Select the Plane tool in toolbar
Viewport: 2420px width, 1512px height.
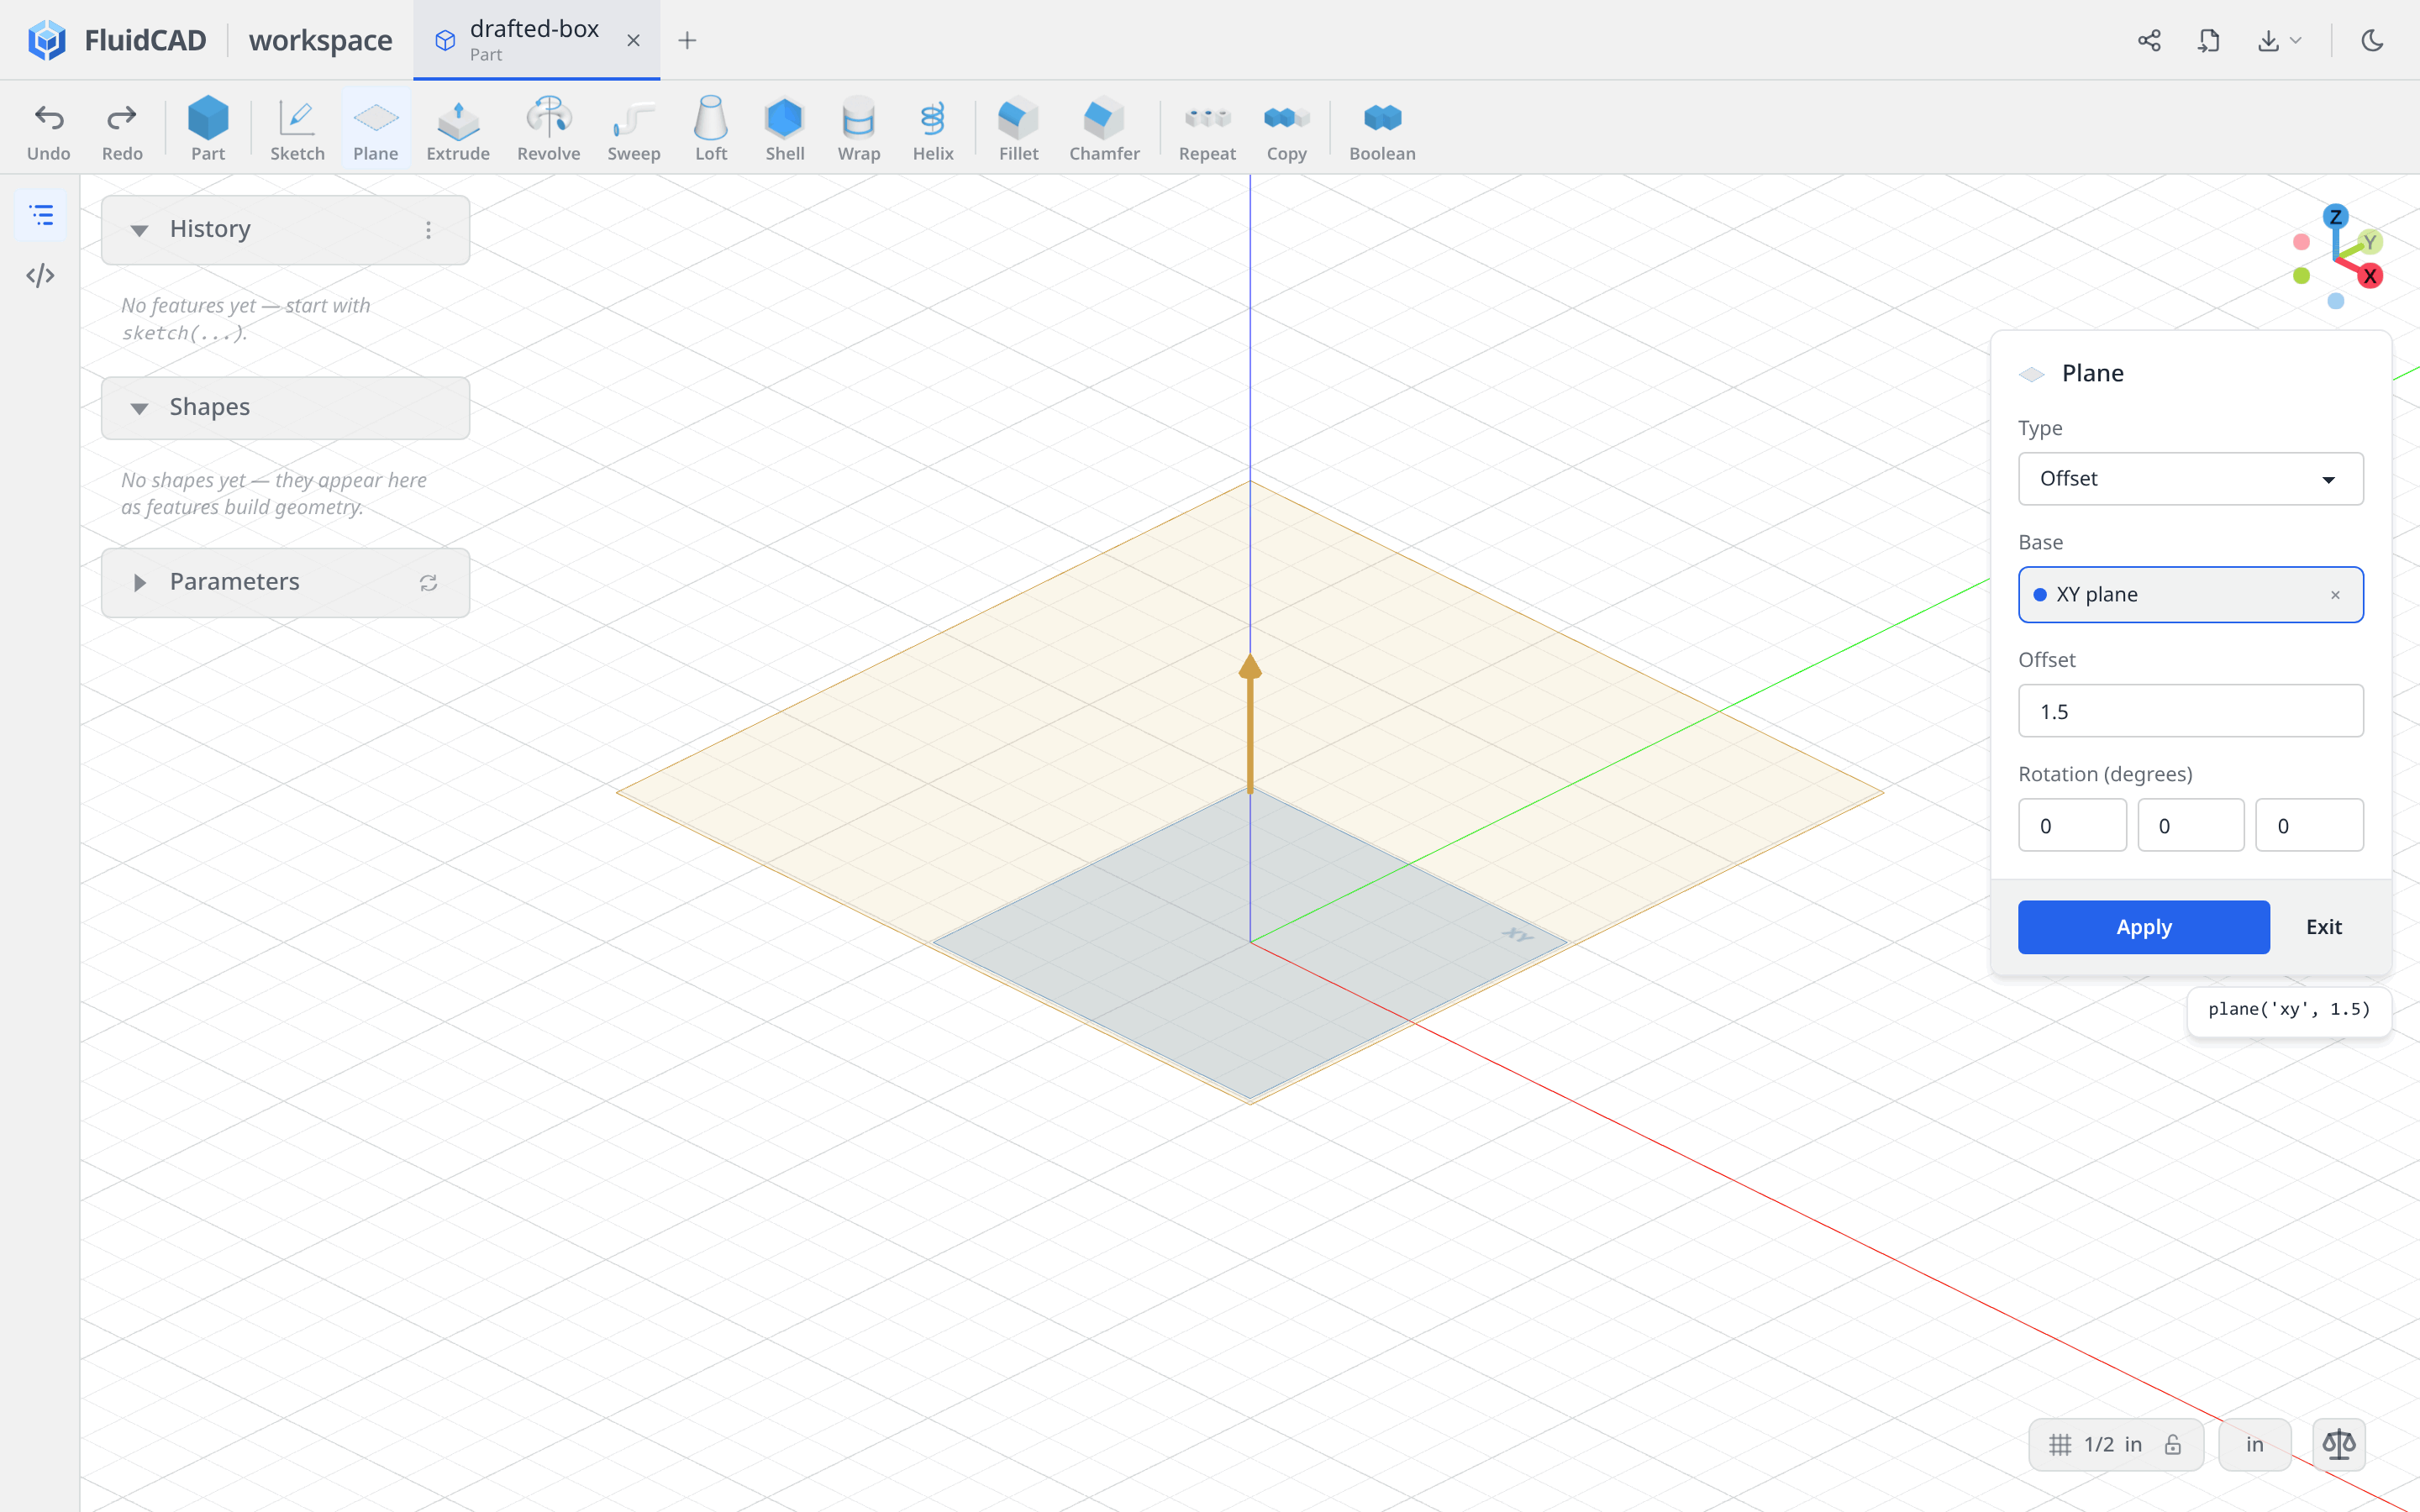[375, 128]
